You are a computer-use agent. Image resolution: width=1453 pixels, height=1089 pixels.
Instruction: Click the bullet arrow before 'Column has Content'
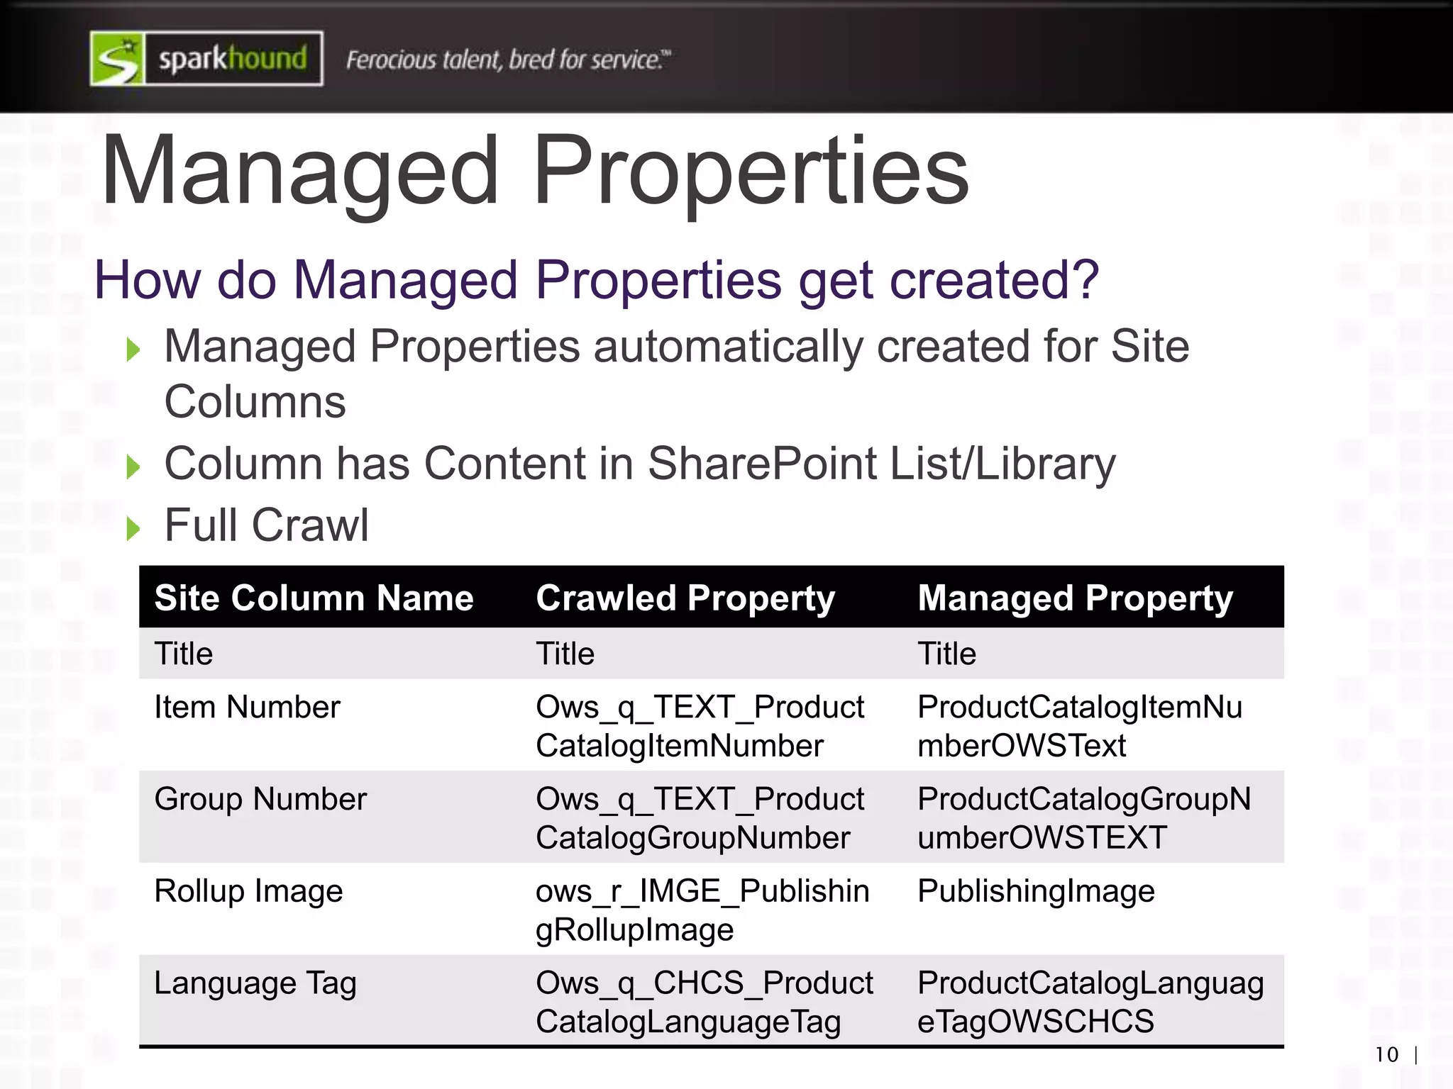pos(133,467)
